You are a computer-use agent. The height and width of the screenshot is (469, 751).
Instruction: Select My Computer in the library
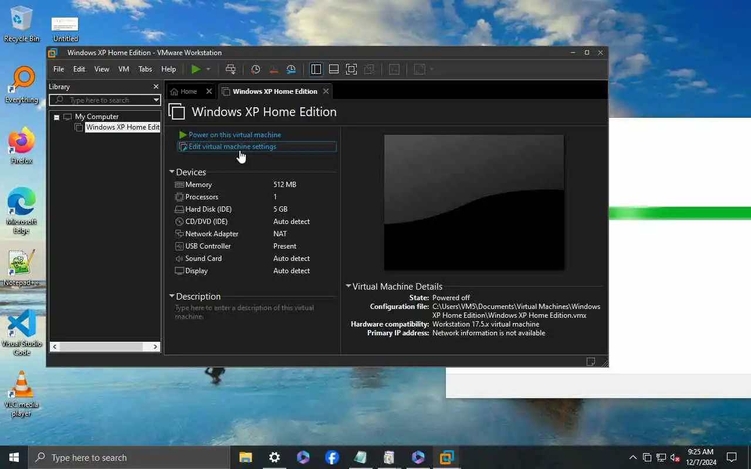pyautogui.click(x=96, y=117)
